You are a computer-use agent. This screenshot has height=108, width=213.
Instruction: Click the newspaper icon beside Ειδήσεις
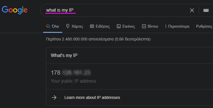coord(92,26)
